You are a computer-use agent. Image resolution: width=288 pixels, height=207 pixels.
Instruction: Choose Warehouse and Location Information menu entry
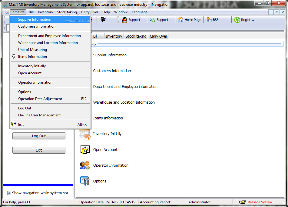click(x=50, y=43)
